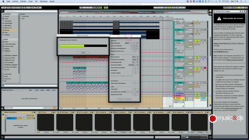Screen dimensions: 249x140
Task: Open the Edición menu
Action: tap(23, 1)
